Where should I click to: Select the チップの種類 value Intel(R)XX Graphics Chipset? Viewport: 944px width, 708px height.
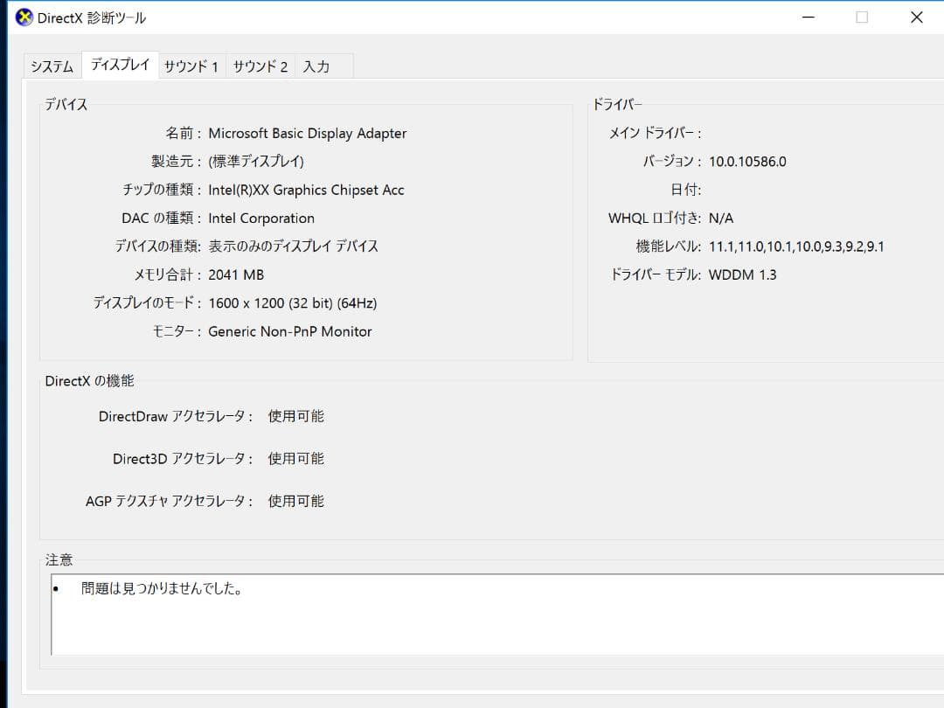(308, 190)
